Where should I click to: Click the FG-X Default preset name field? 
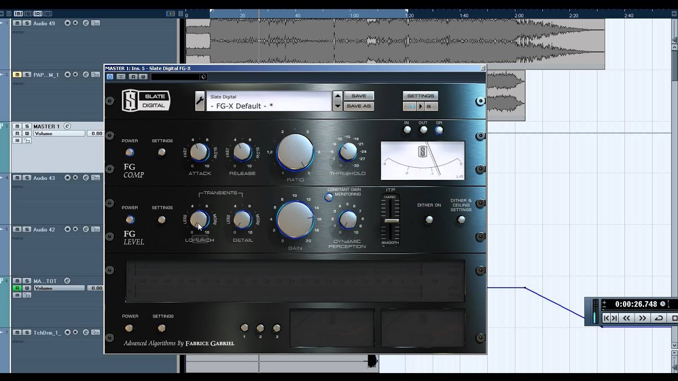[x=269, y=101]
